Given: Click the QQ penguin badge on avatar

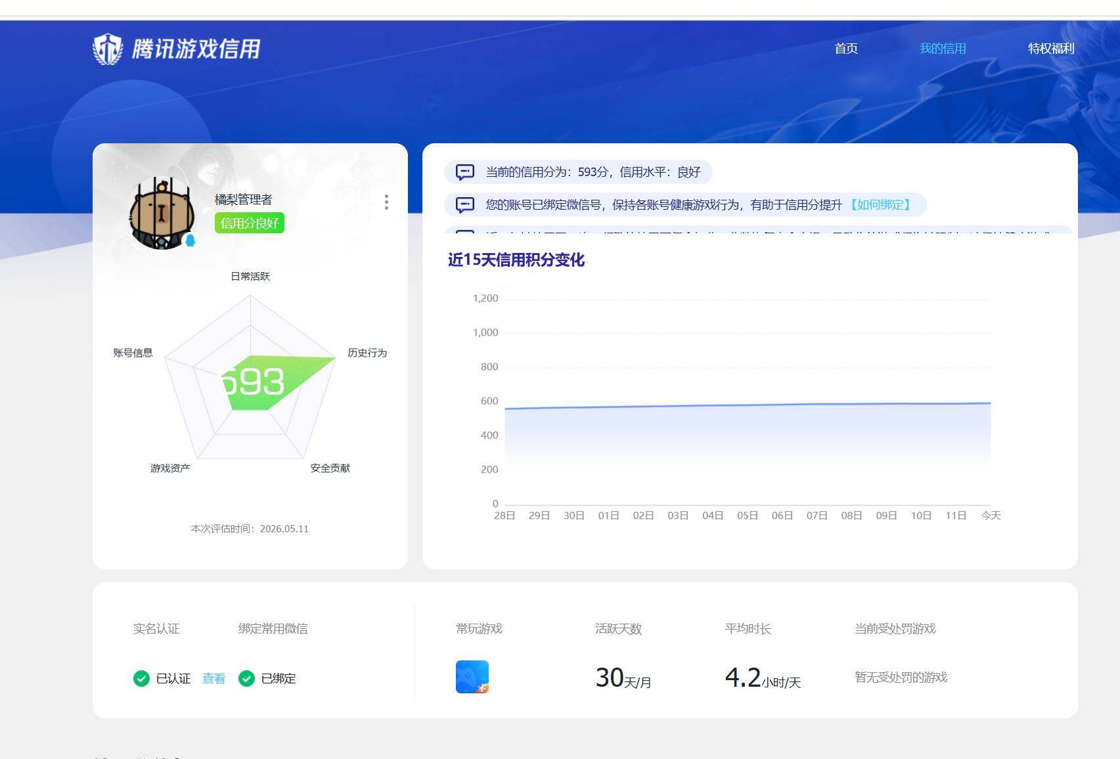Looking at the screenshot, I should click(x=190, y=241).
